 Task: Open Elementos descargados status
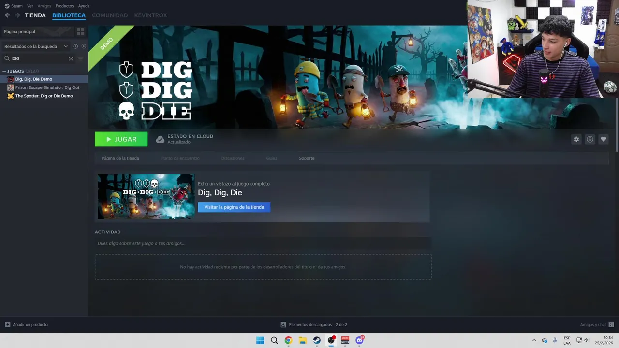[x=318, y=325]
